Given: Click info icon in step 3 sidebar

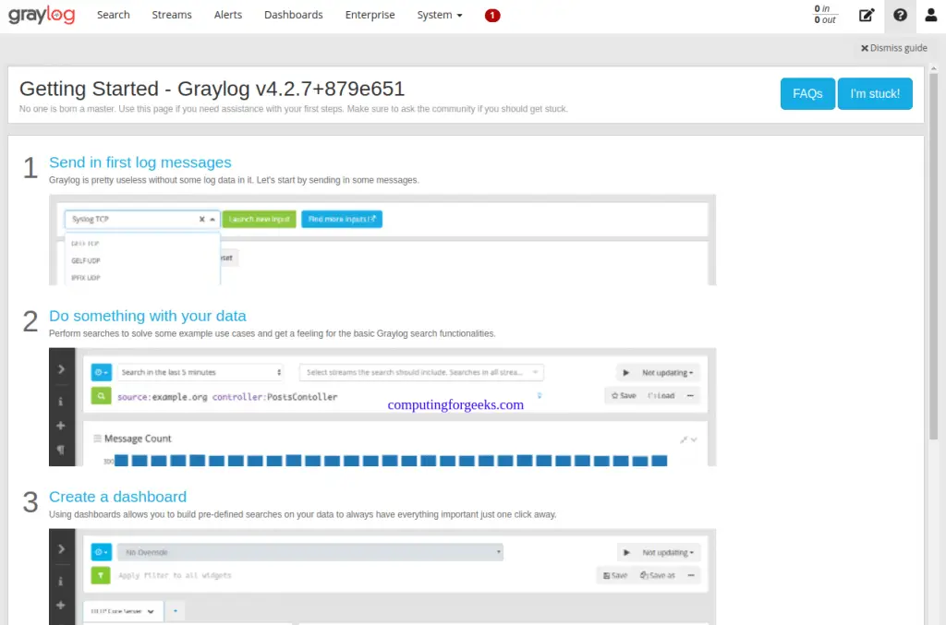Looking at the screenshot, I should click(x=60, y=582).
